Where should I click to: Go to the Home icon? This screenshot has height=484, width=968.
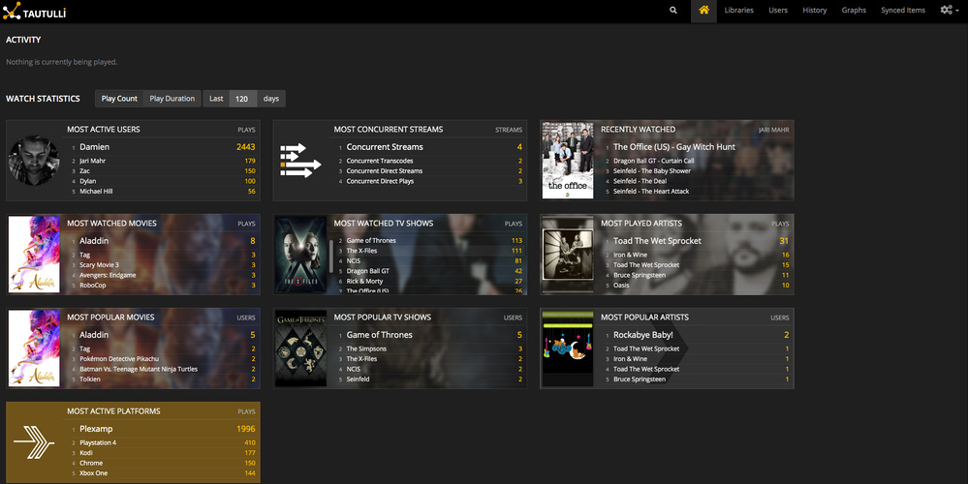pyautogui.click(x=703, y=10)
